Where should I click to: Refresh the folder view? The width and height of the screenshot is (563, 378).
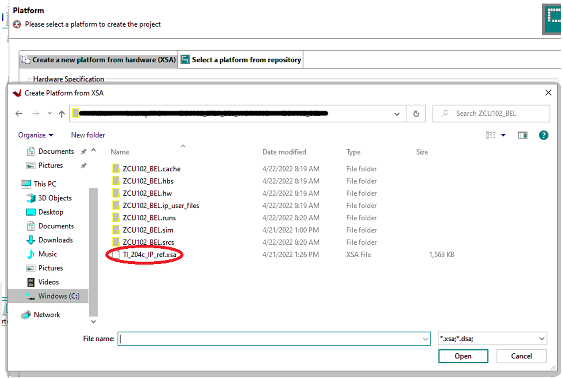pyautogui.click(x=416, y=114)
